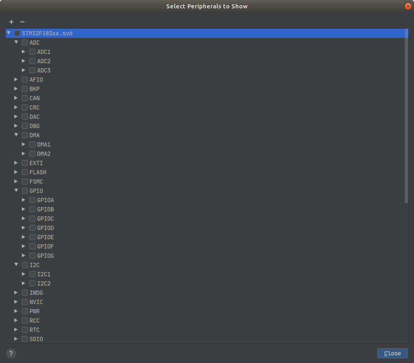
Task: Collapse the I2C tree node
Action: [16, 264]
